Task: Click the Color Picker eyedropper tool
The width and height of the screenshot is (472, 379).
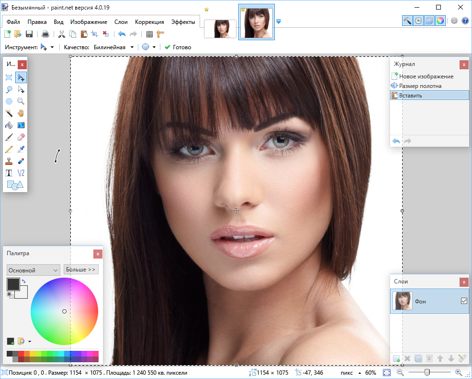Action: pos(21,149)
